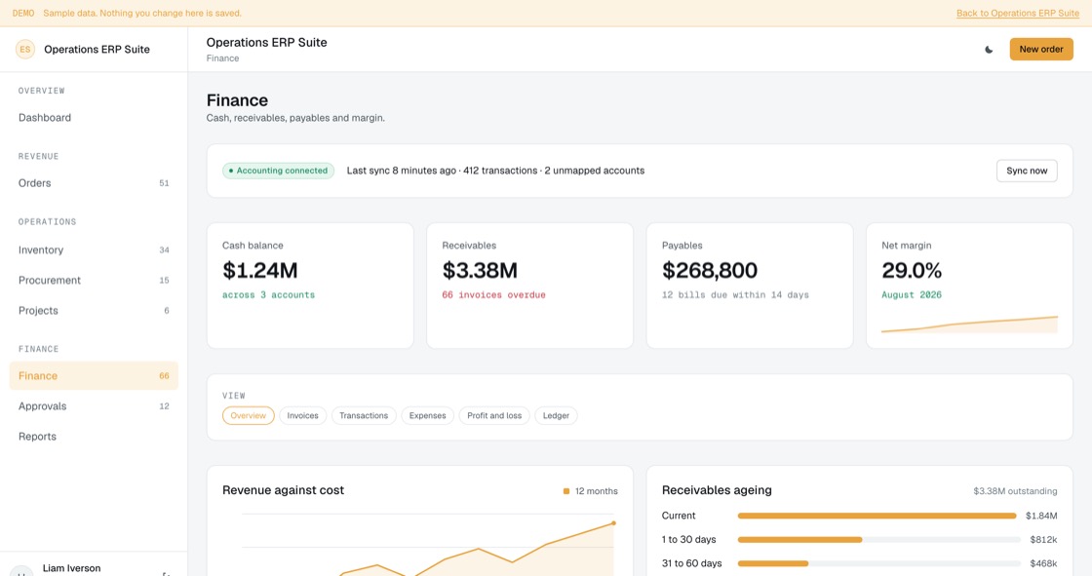Switch to the Ledger view
This screenshot has width=1092, height=576.
pyautogui.click(x=556, y=416)
